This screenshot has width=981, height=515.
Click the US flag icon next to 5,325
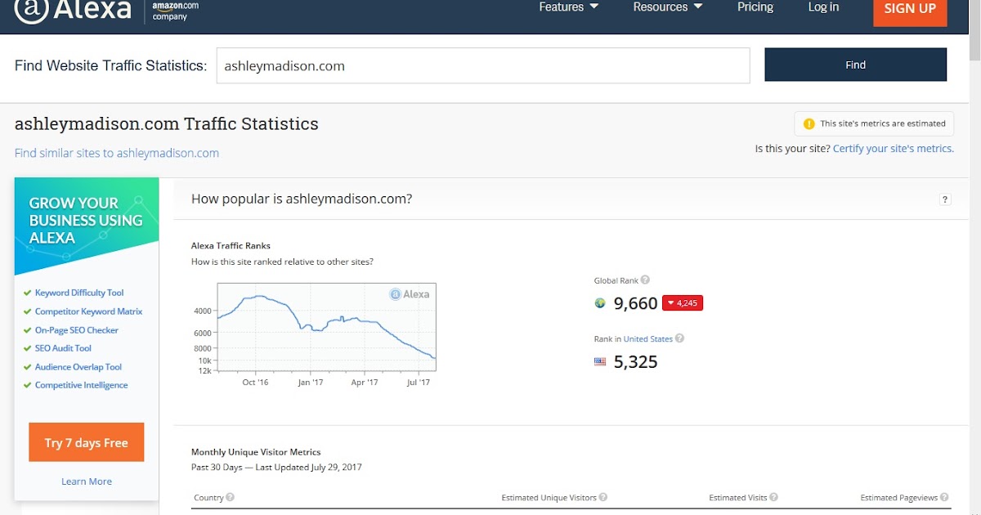pyautogui.click(x=600, y=361)
